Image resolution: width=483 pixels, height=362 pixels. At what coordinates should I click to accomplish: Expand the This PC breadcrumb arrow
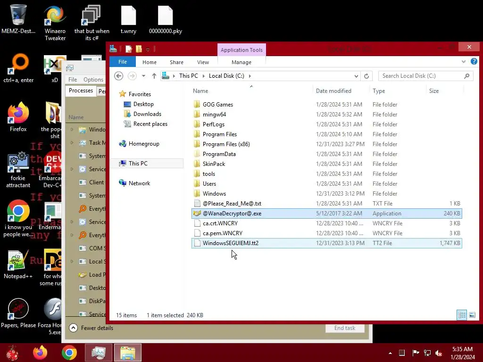(x=203, y=76)
